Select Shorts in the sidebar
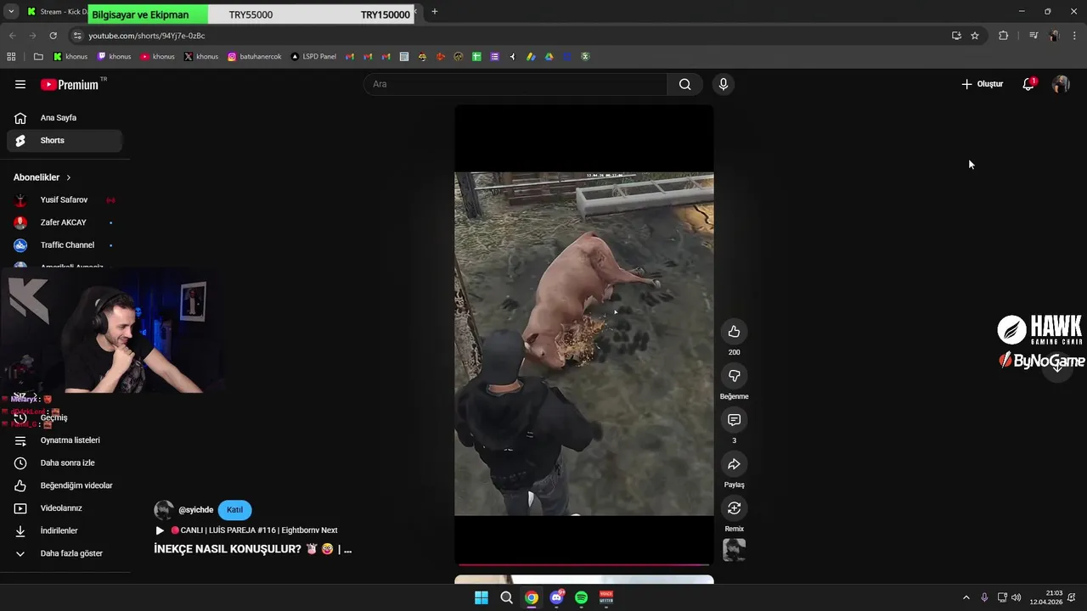 click(x=65, y=140)
